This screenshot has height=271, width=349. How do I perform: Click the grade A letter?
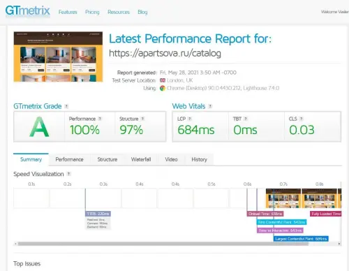[39, 127]
